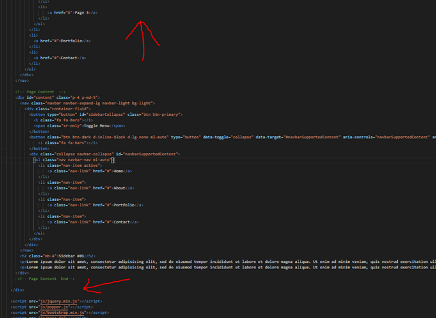This screenshot has height=318, width=436.
Task: Click the nav-link "About" anchor text
Action: 119,188
